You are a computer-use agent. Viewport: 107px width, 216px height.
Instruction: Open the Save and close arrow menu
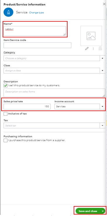point(103,211)
